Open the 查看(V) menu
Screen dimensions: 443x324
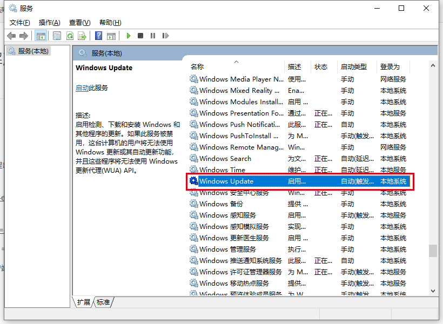pyautogui.click(x=79, y=23)
